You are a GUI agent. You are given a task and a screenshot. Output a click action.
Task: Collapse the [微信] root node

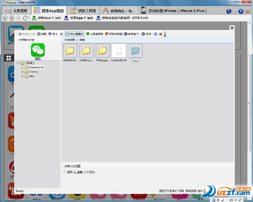18,63
